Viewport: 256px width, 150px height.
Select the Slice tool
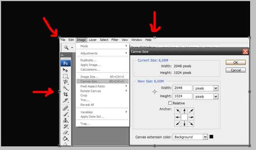65,100
